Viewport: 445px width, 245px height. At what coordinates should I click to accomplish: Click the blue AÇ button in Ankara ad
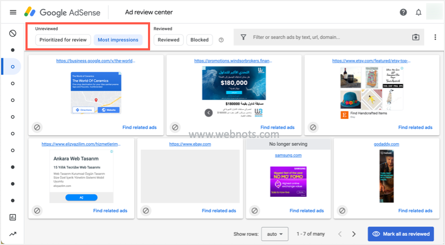82,198
